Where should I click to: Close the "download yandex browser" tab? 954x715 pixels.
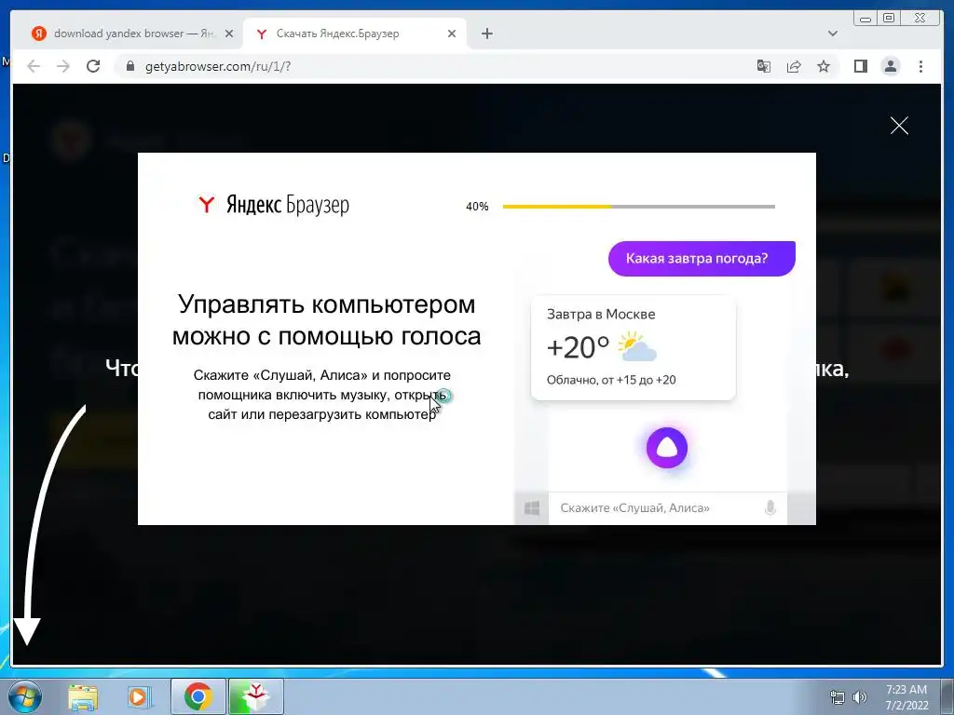pos(229,34)
